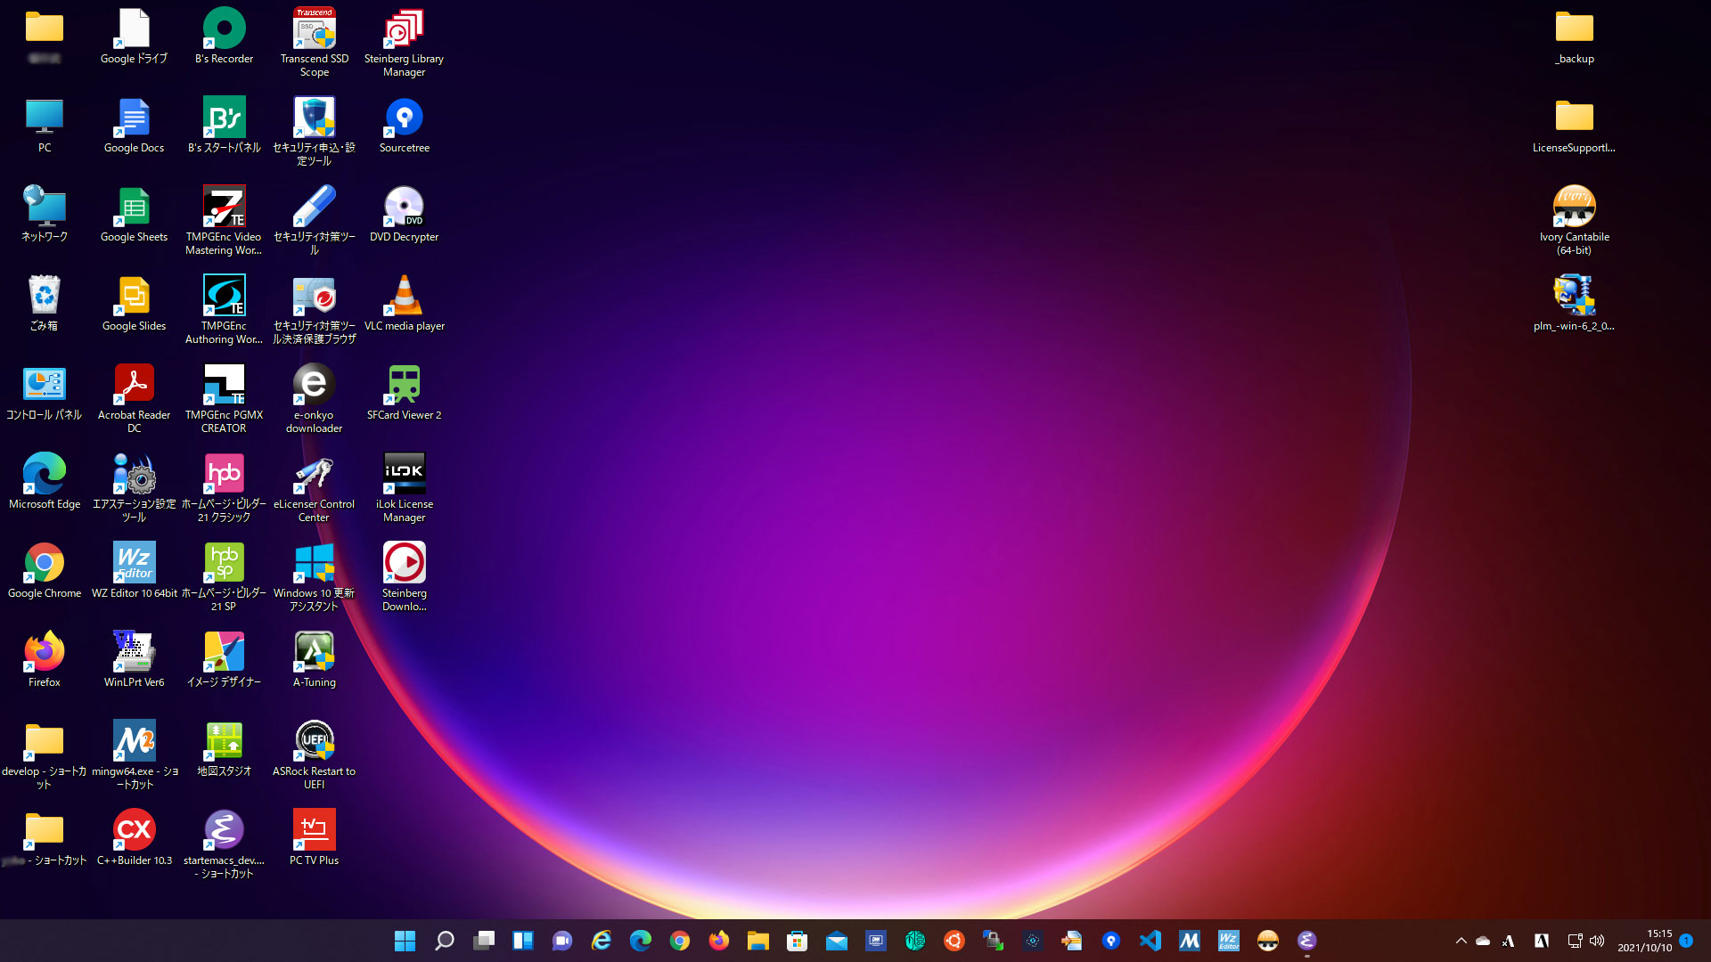Open the Google Chrome desktop shortcut
This screenshot has width=1711, height=962.
pos(45,571)
